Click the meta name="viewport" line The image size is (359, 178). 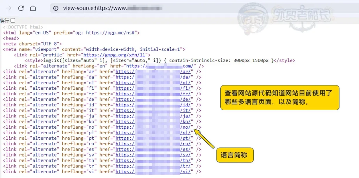tap(94, 49)
